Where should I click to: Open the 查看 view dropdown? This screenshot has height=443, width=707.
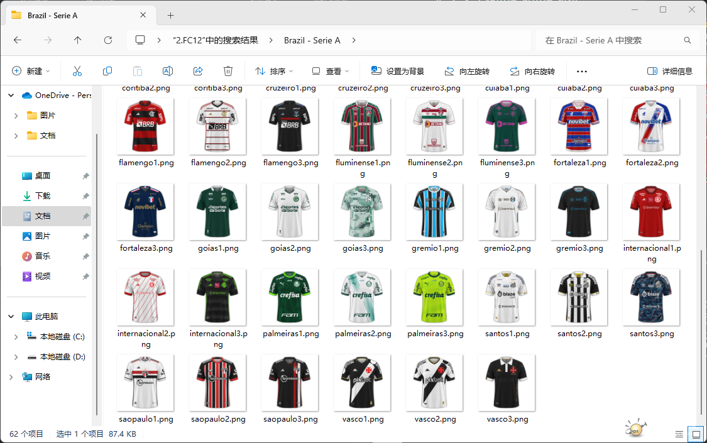(330, 71)
